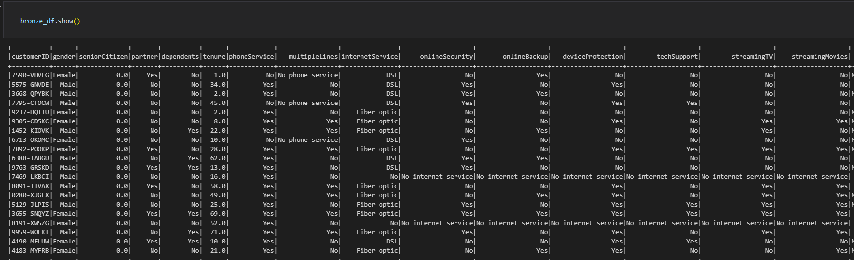
Task: Click the techSupport column header
Action: click(x=677, y=57)
